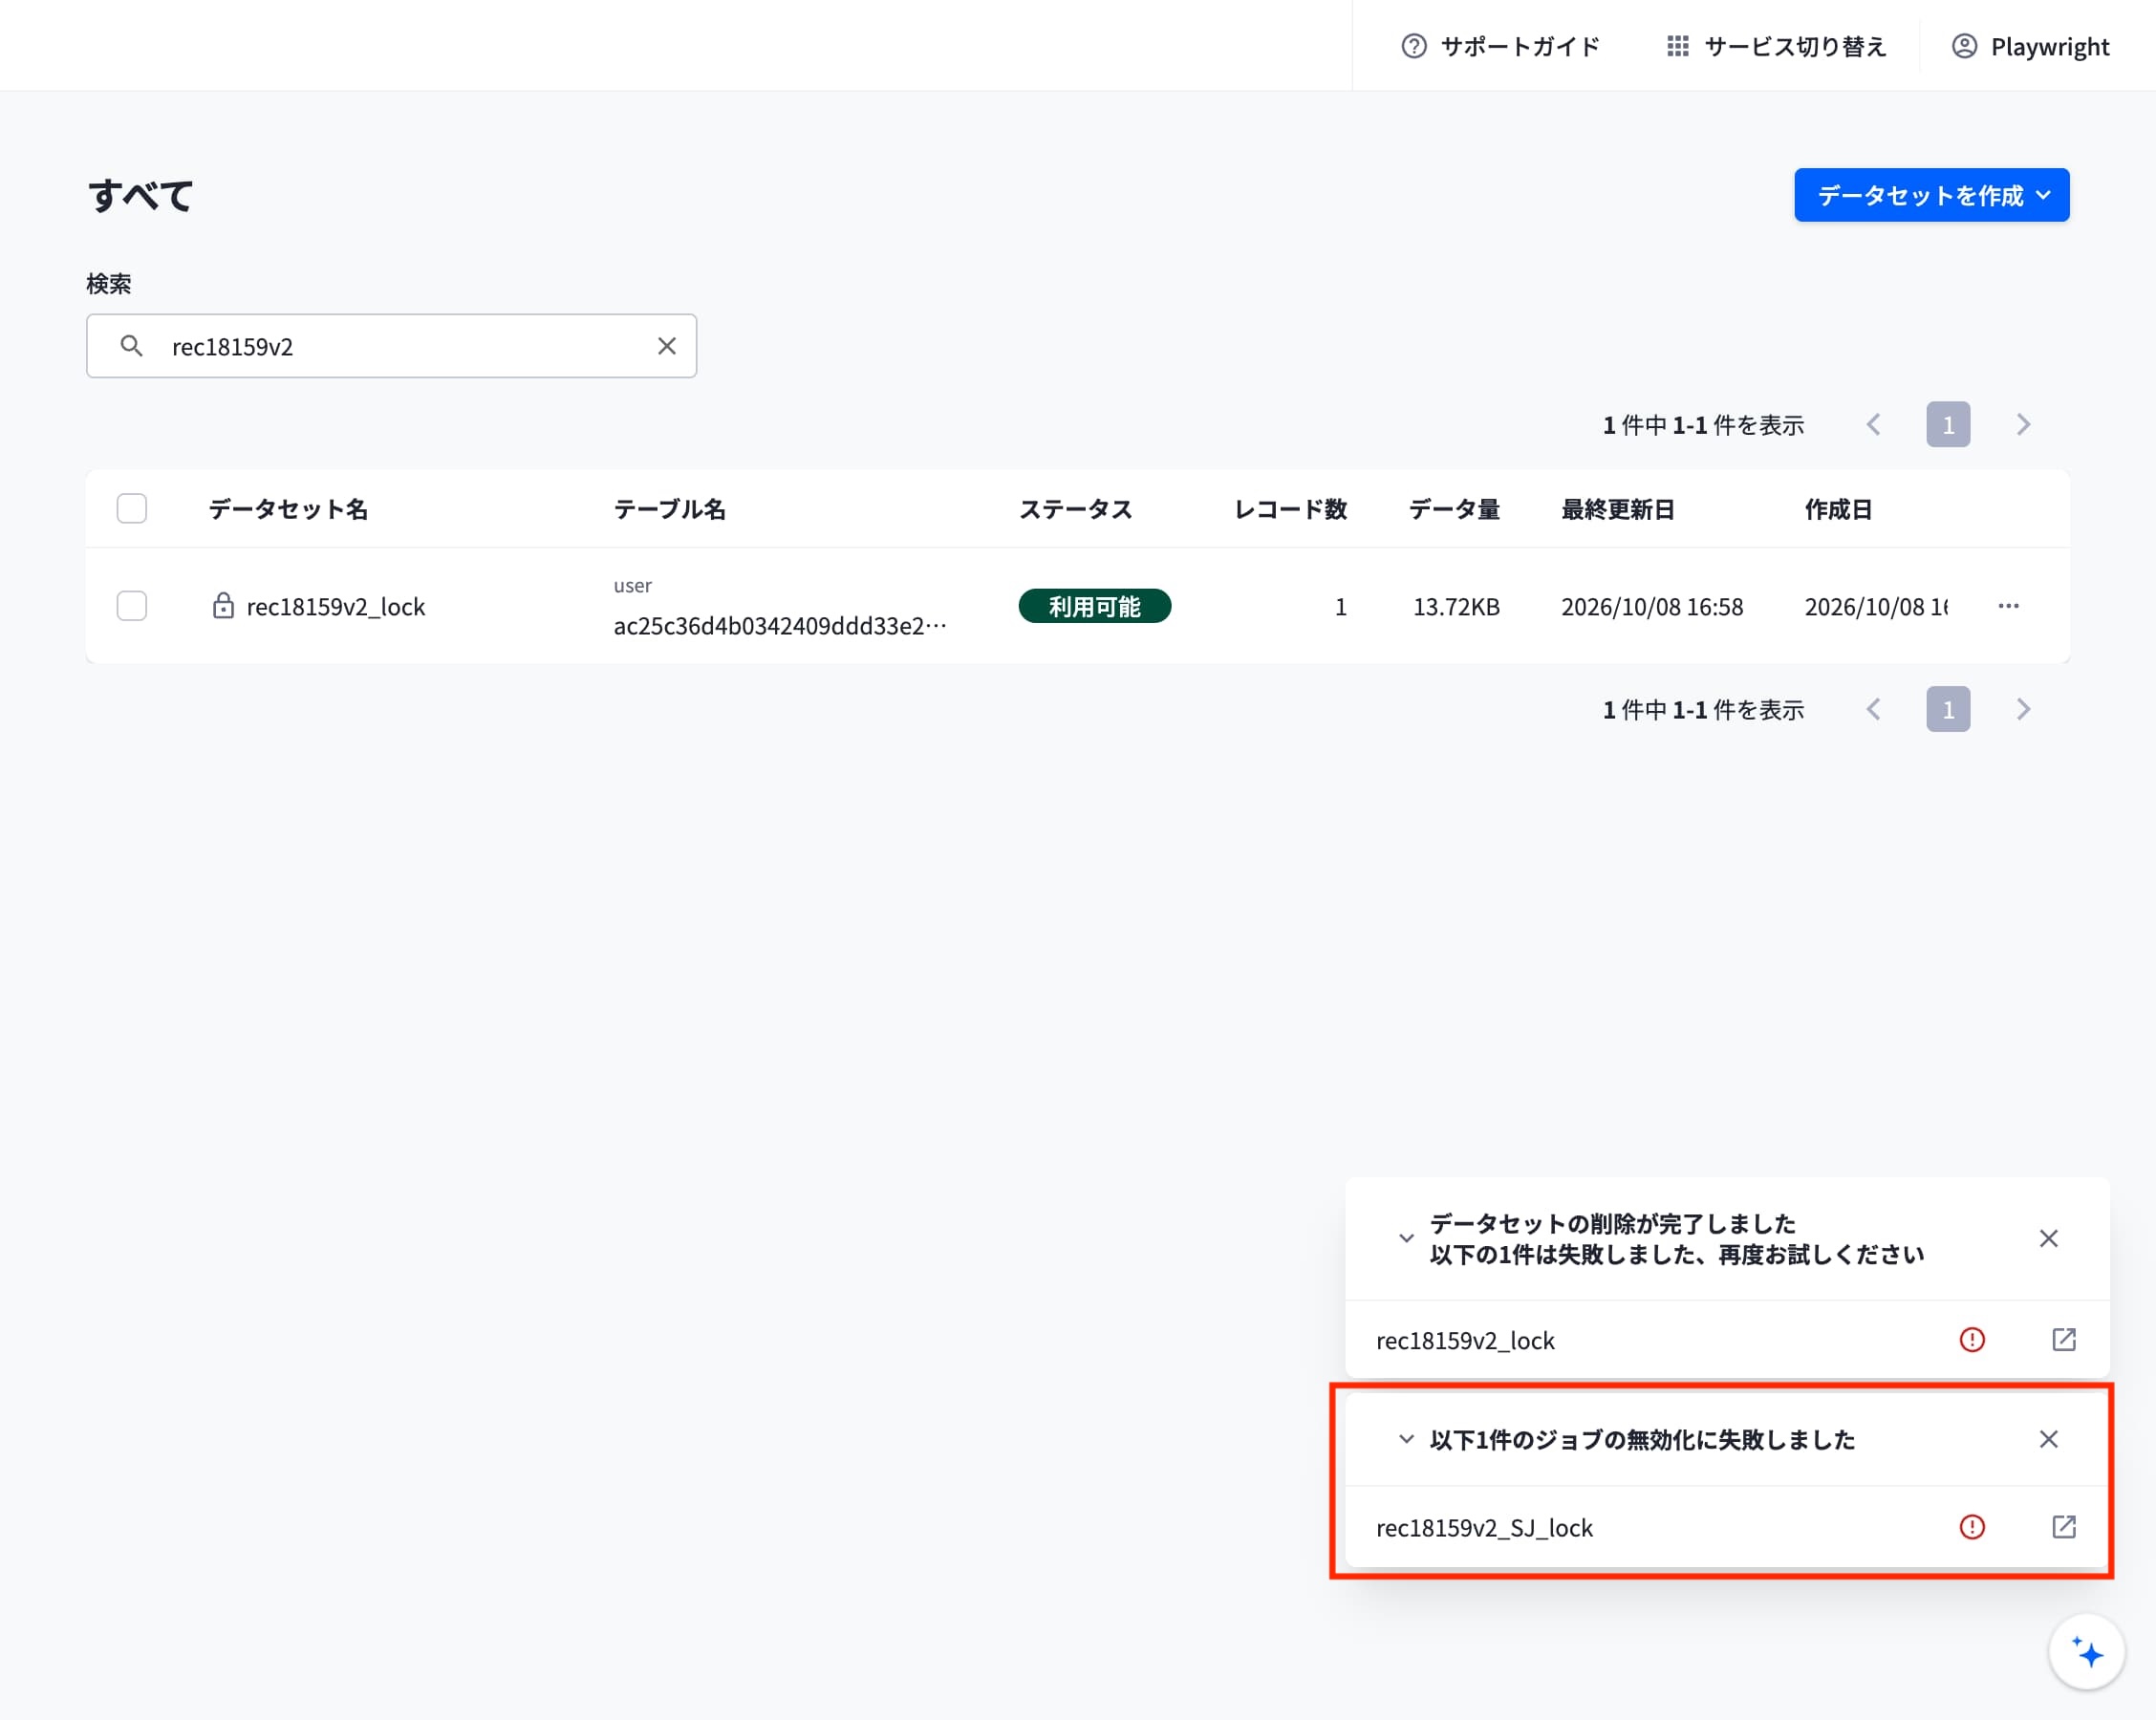The width and height of the screenshot is (2156, 1720).
Task: Click the table name ac25c36d4b0342409ddd33e2 cell
Action: click(x=780, y=626)
